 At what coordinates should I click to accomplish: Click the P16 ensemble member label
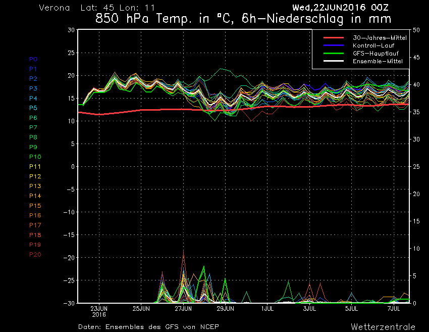[x=35, y=215]
